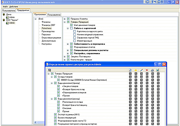180x126 pixels.
Task: Click the pencil edit-permission column icon
Action: click(141, 70)
